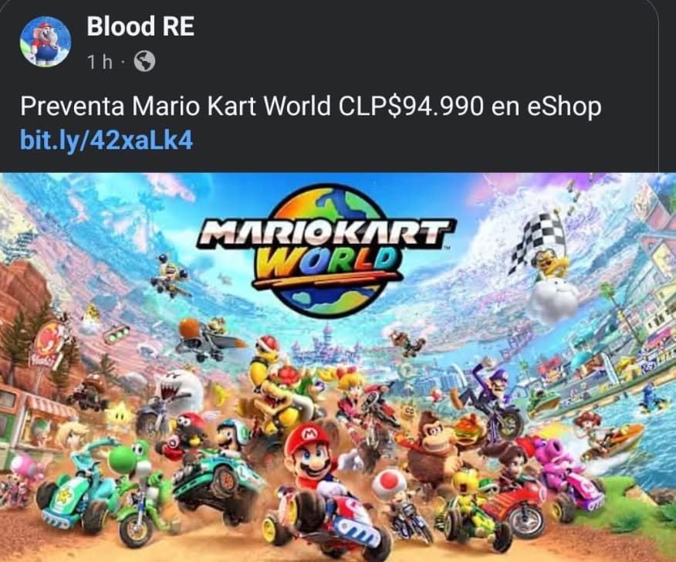Click the Blood RE page name
The width and height of the screenshot is (676, 562).
pos(140,26)
